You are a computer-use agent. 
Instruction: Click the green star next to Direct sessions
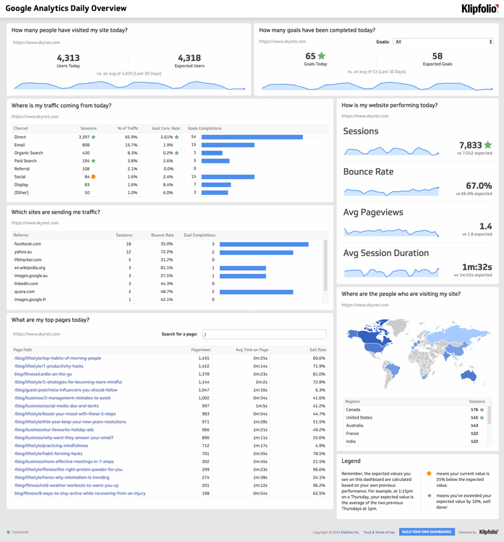tap(93, 137)
